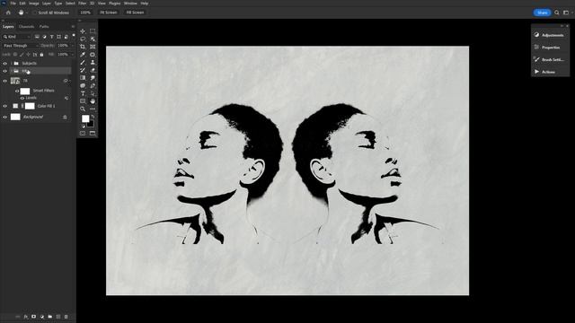Switch to the Channels tab
Viewport: 575px width, 323px height.
point(26,27)
